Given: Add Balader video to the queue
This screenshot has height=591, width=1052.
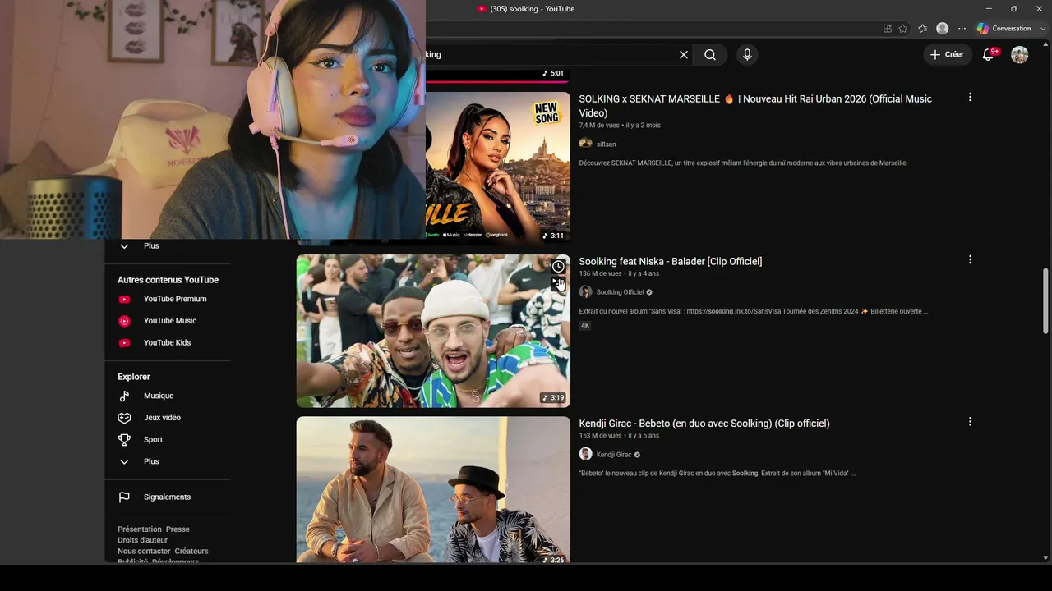Looking at the screenshot, I should (x=558, y=284).
